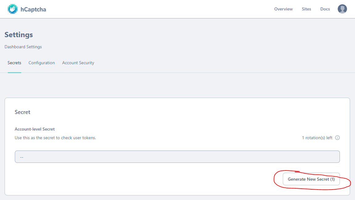The image size is (355, 200).
Task: Click inside the account-level secret field
Action: [177, 157]
